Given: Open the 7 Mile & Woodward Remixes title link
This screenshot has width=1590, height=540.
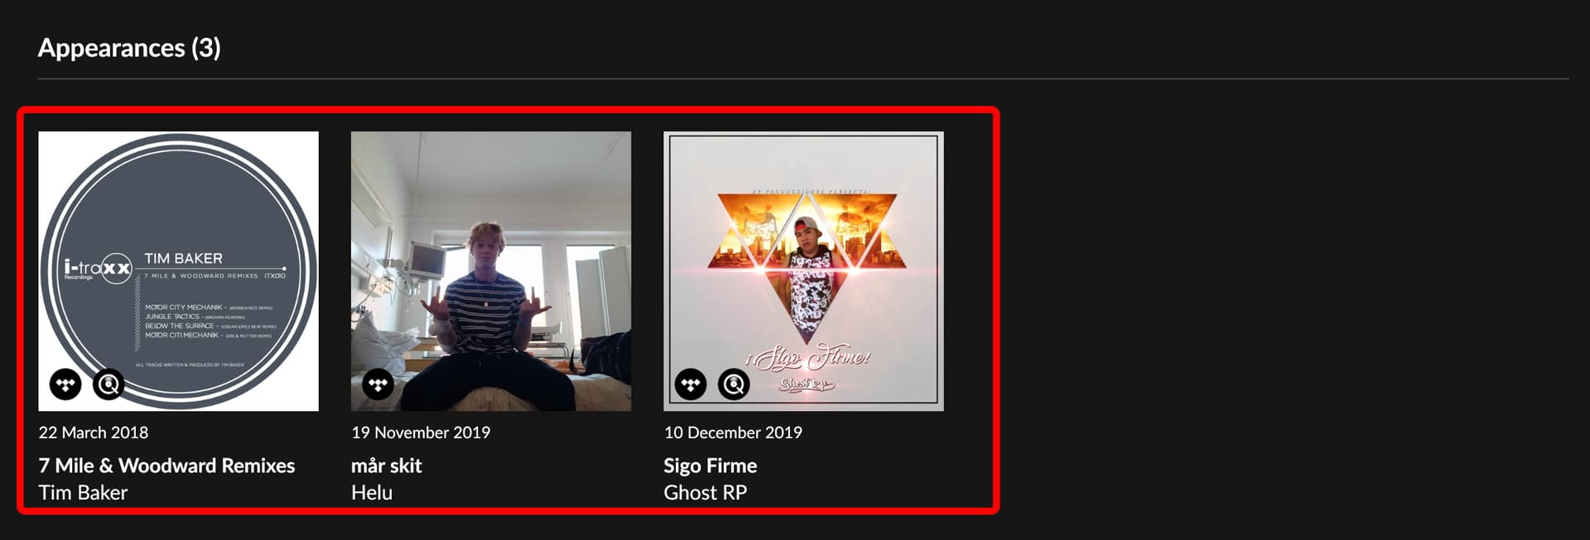Looking at the screenshot, I should pyautogui.click(x=166, y=466).
